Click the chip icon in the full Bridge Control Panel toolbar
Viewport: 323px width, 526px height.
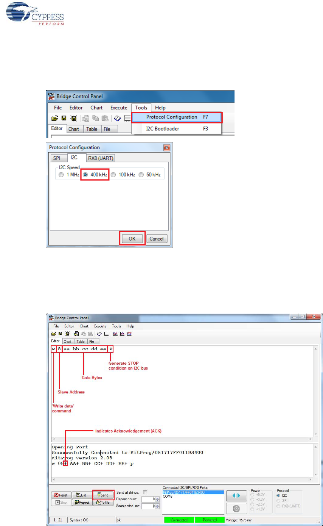pos(68,334)
